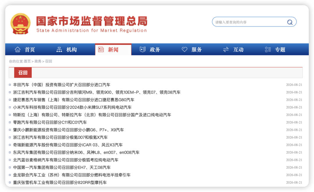Open 零跑汽车 C11和C01 recall notice
The height and width of the screenshot is (192, 314).
50,122
